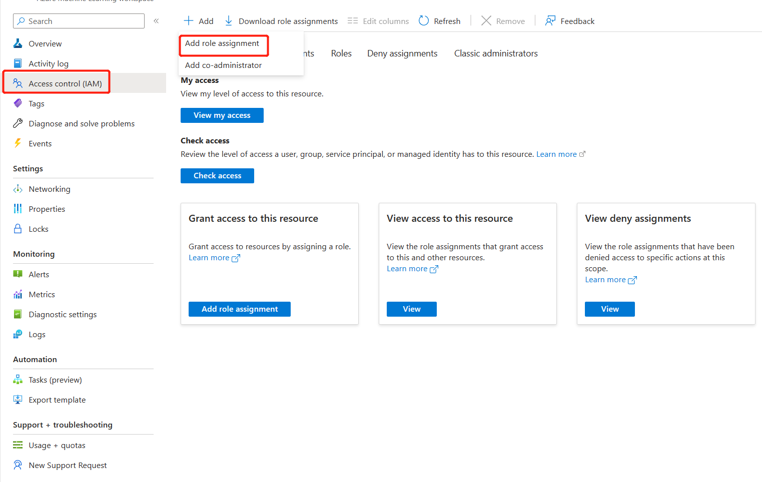Screen dimensions: 762x482
Task: Select Add role assignment from dropdown
Action: tap(222, 43)
